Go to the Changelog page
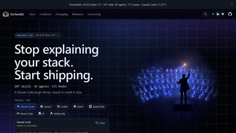Viewport: 236px width, 133px height. coord(62,14)
